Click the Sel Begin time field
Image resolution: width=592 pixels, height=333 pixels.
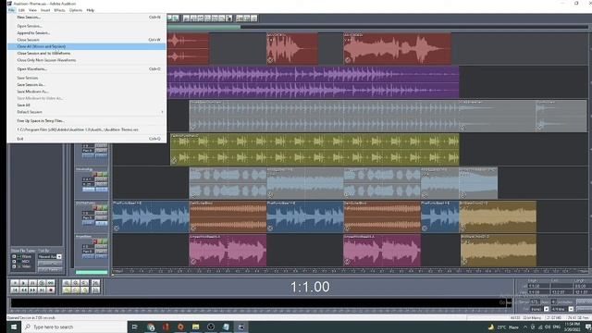(538, 286)
